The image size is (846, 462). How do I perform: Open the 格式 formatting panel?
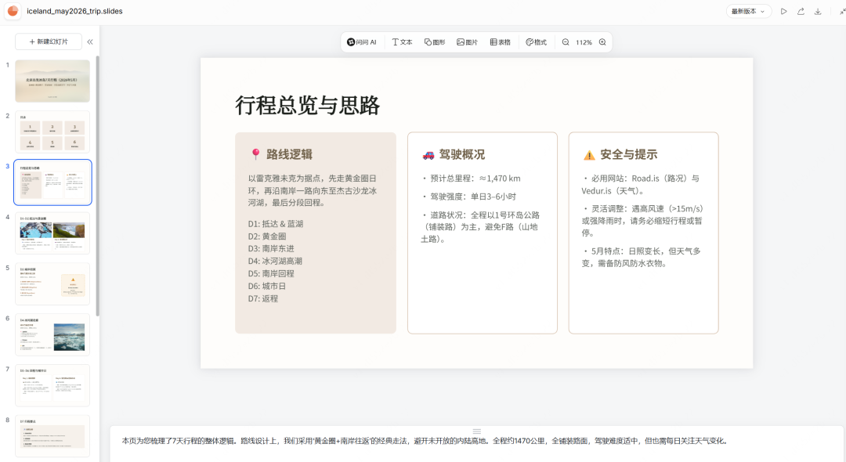click(535, 42)
